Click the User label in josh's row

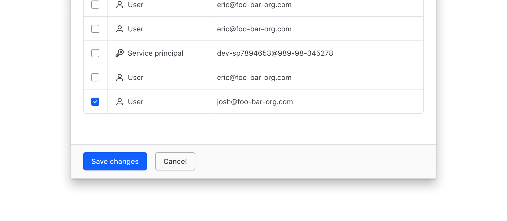click(x=136, y=102)
